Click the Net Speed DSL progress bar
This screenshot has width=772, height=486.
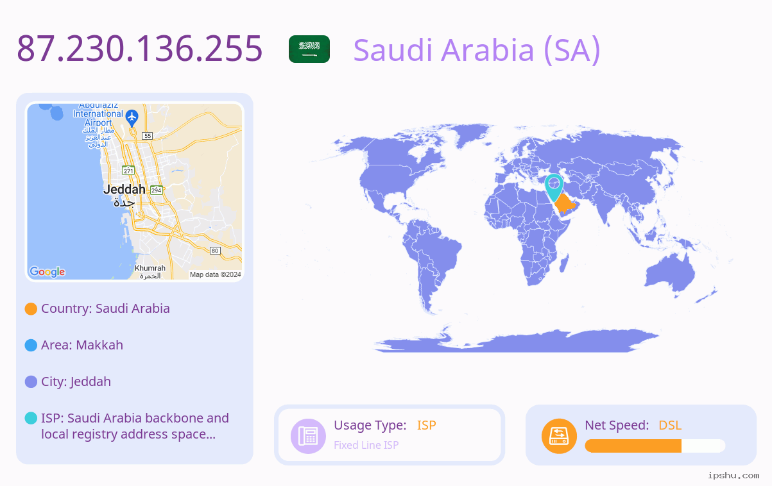click(655, 446)
